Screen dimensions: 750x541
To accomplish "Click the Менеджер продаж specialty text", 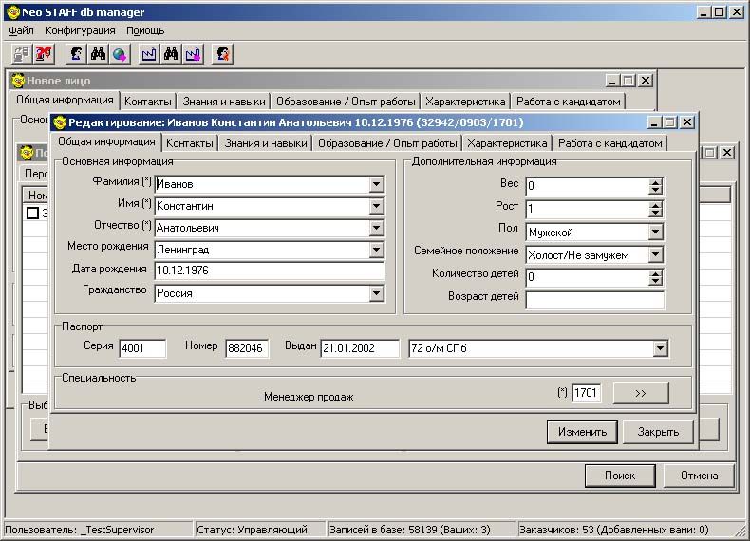I will pyautogui.click(x=309, y=397).
